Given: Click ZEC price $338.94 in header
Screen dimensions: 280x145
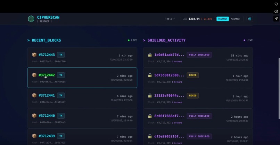Looking at the screenshot, I should (x=194, y=19).
